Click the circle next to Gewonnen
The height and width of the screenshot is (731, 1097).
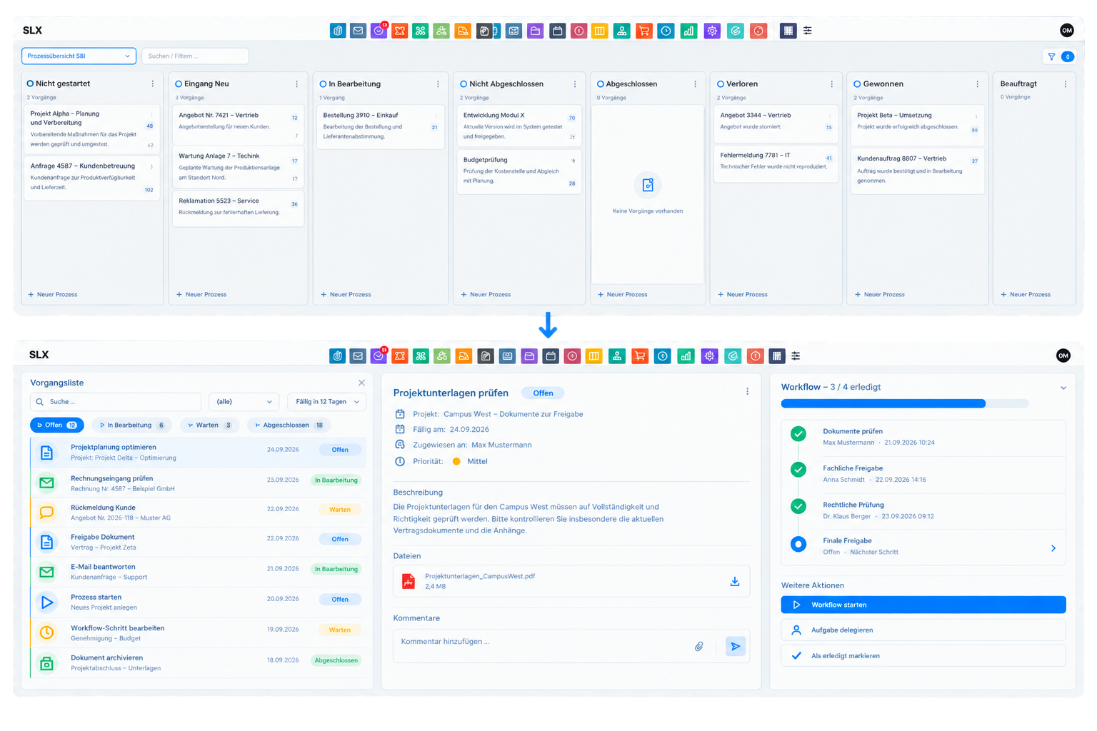tap(857, 84)
